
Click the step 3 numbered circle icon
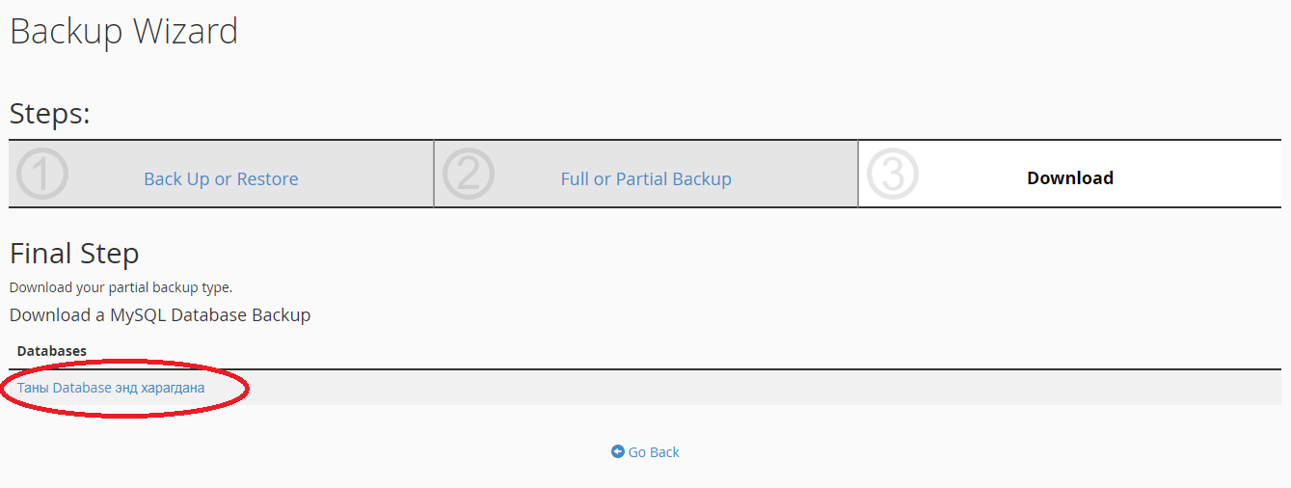(893, 174)
